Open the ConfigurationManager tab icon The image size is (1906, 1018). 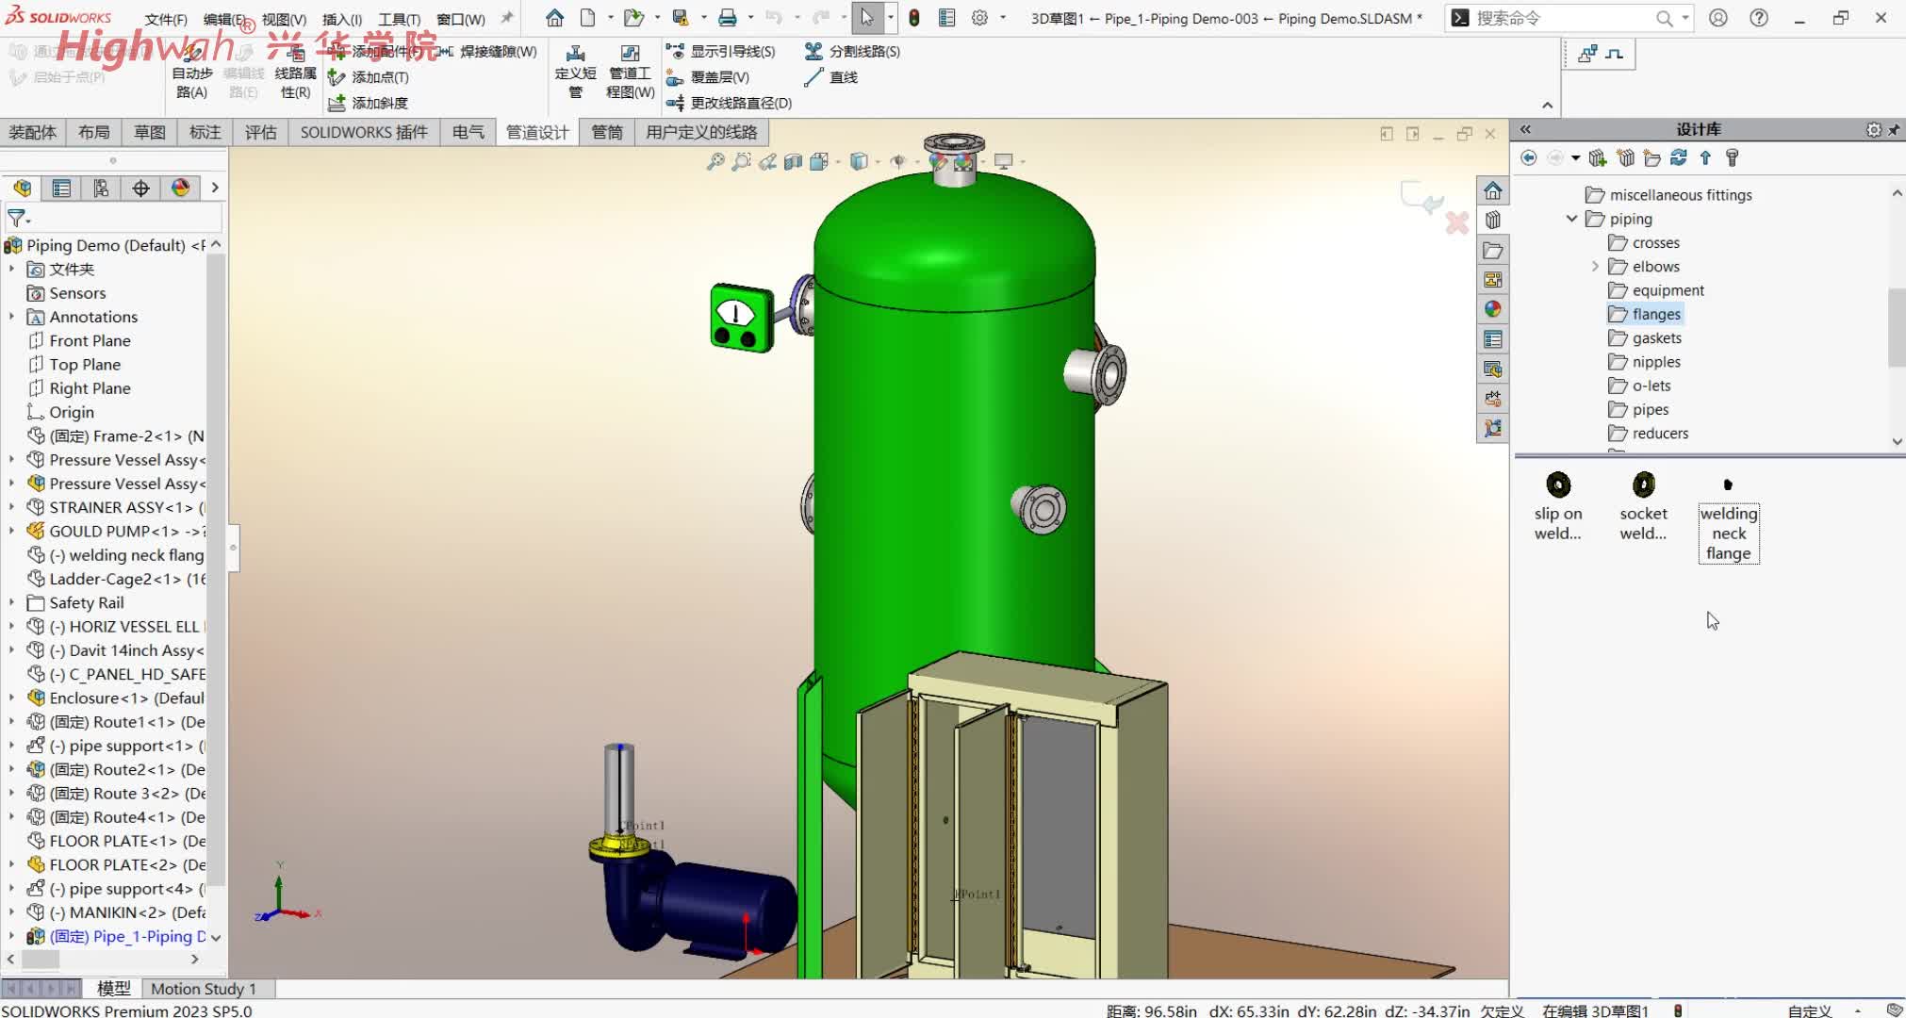pos(101,189)
